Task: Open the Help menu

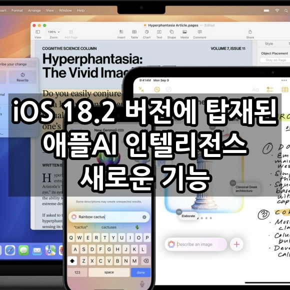Action: 80,10
